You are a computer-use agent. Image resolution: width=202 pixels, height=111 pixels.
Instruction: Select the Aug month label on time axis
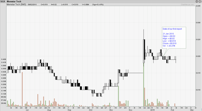point(49,110)
